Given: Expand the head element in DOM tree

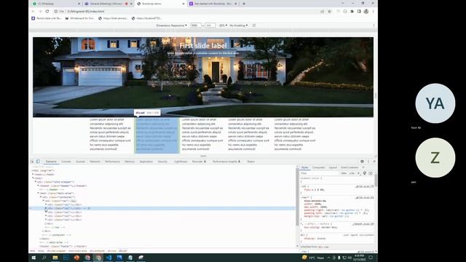Looking at the screenshot, I should [x=33, y=175].
